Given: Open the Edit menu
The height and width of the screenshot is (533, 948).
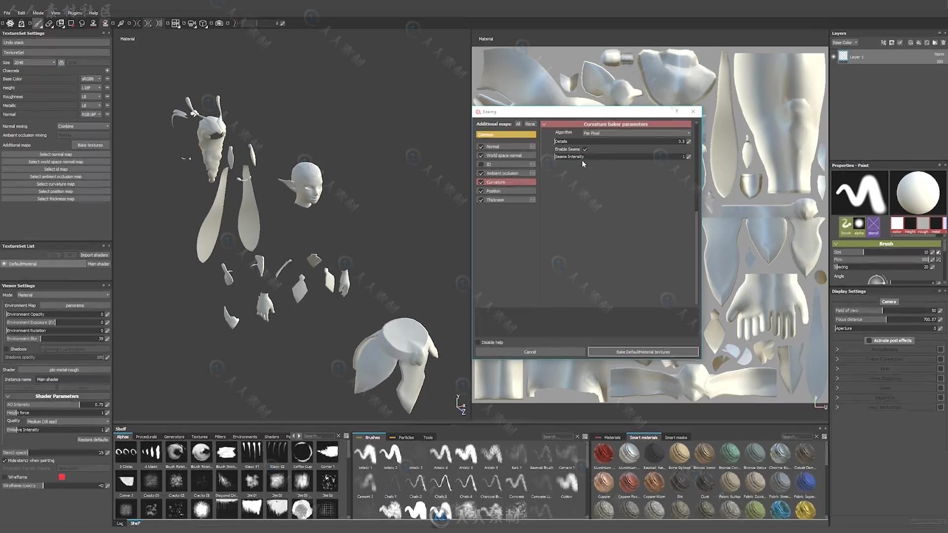Looking at the screenshot, I should click(21, 13).
